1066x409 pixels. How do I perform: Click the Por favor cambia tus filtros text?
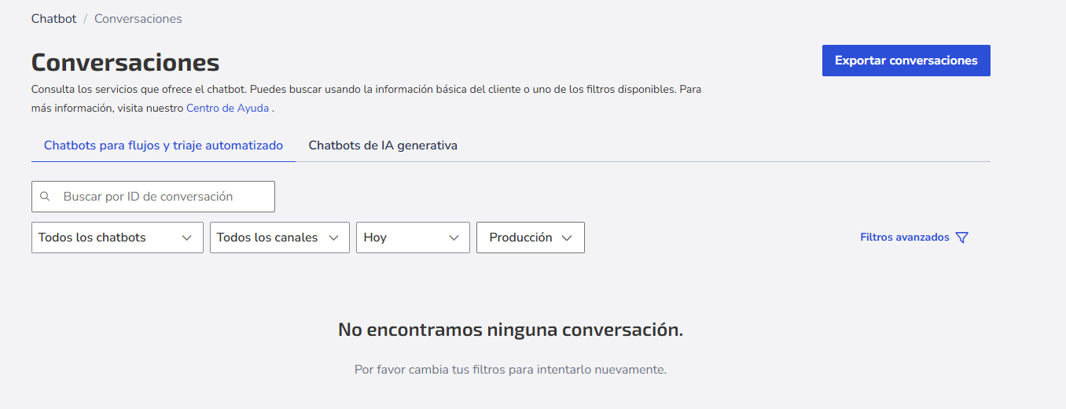pyautogui.click(x=510, y=369)
